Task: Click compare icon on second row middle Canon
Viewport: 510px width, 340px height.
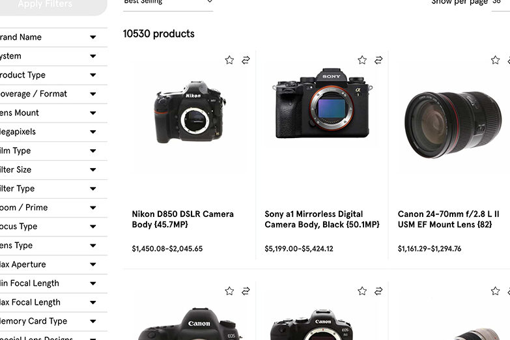Action: [378, 291]
